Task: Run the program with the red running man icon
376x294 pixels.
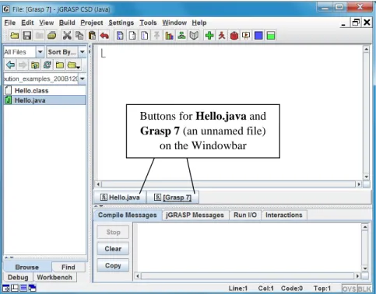Action: click(x=222, y=35)
